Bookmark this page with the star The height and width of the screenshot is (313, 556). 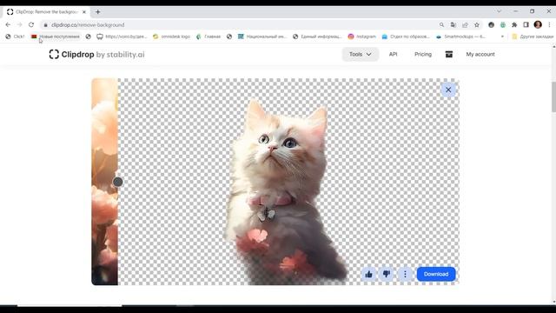[477, 25]
